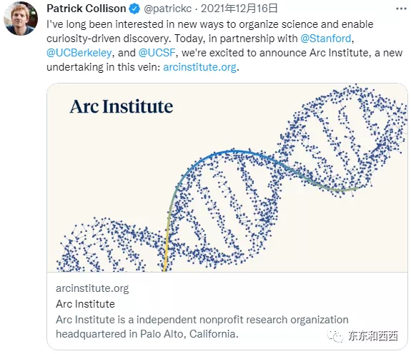The height and width of the screenshot is (354, 411).
Task: Click the blue verified badge icon
Action: point(134,9)
